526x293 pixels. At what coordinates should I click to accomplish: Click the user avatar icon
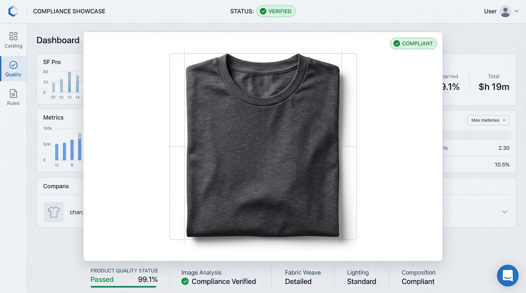click(505, 11)
